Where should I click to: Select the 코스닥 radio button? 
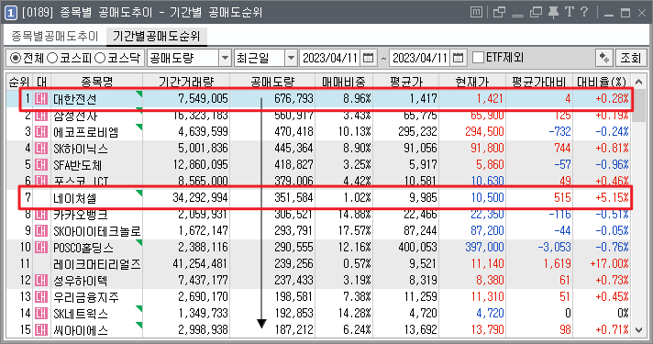(x=100, y=58)
